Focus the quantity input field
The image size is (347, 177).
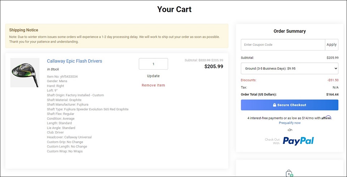tap(153, 64)
